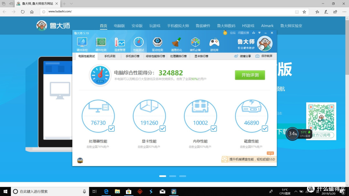
Task: Open 驱动检测 driver detection icon
Action: point(157,44)
